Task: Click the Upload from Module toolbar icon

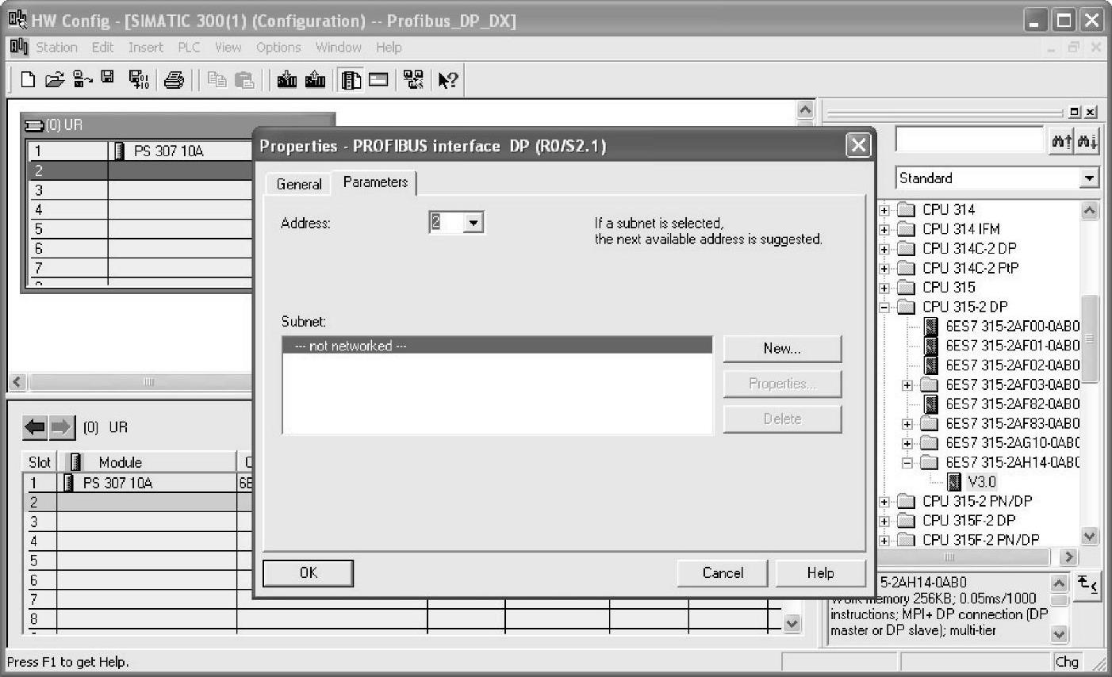Action: 315,79
